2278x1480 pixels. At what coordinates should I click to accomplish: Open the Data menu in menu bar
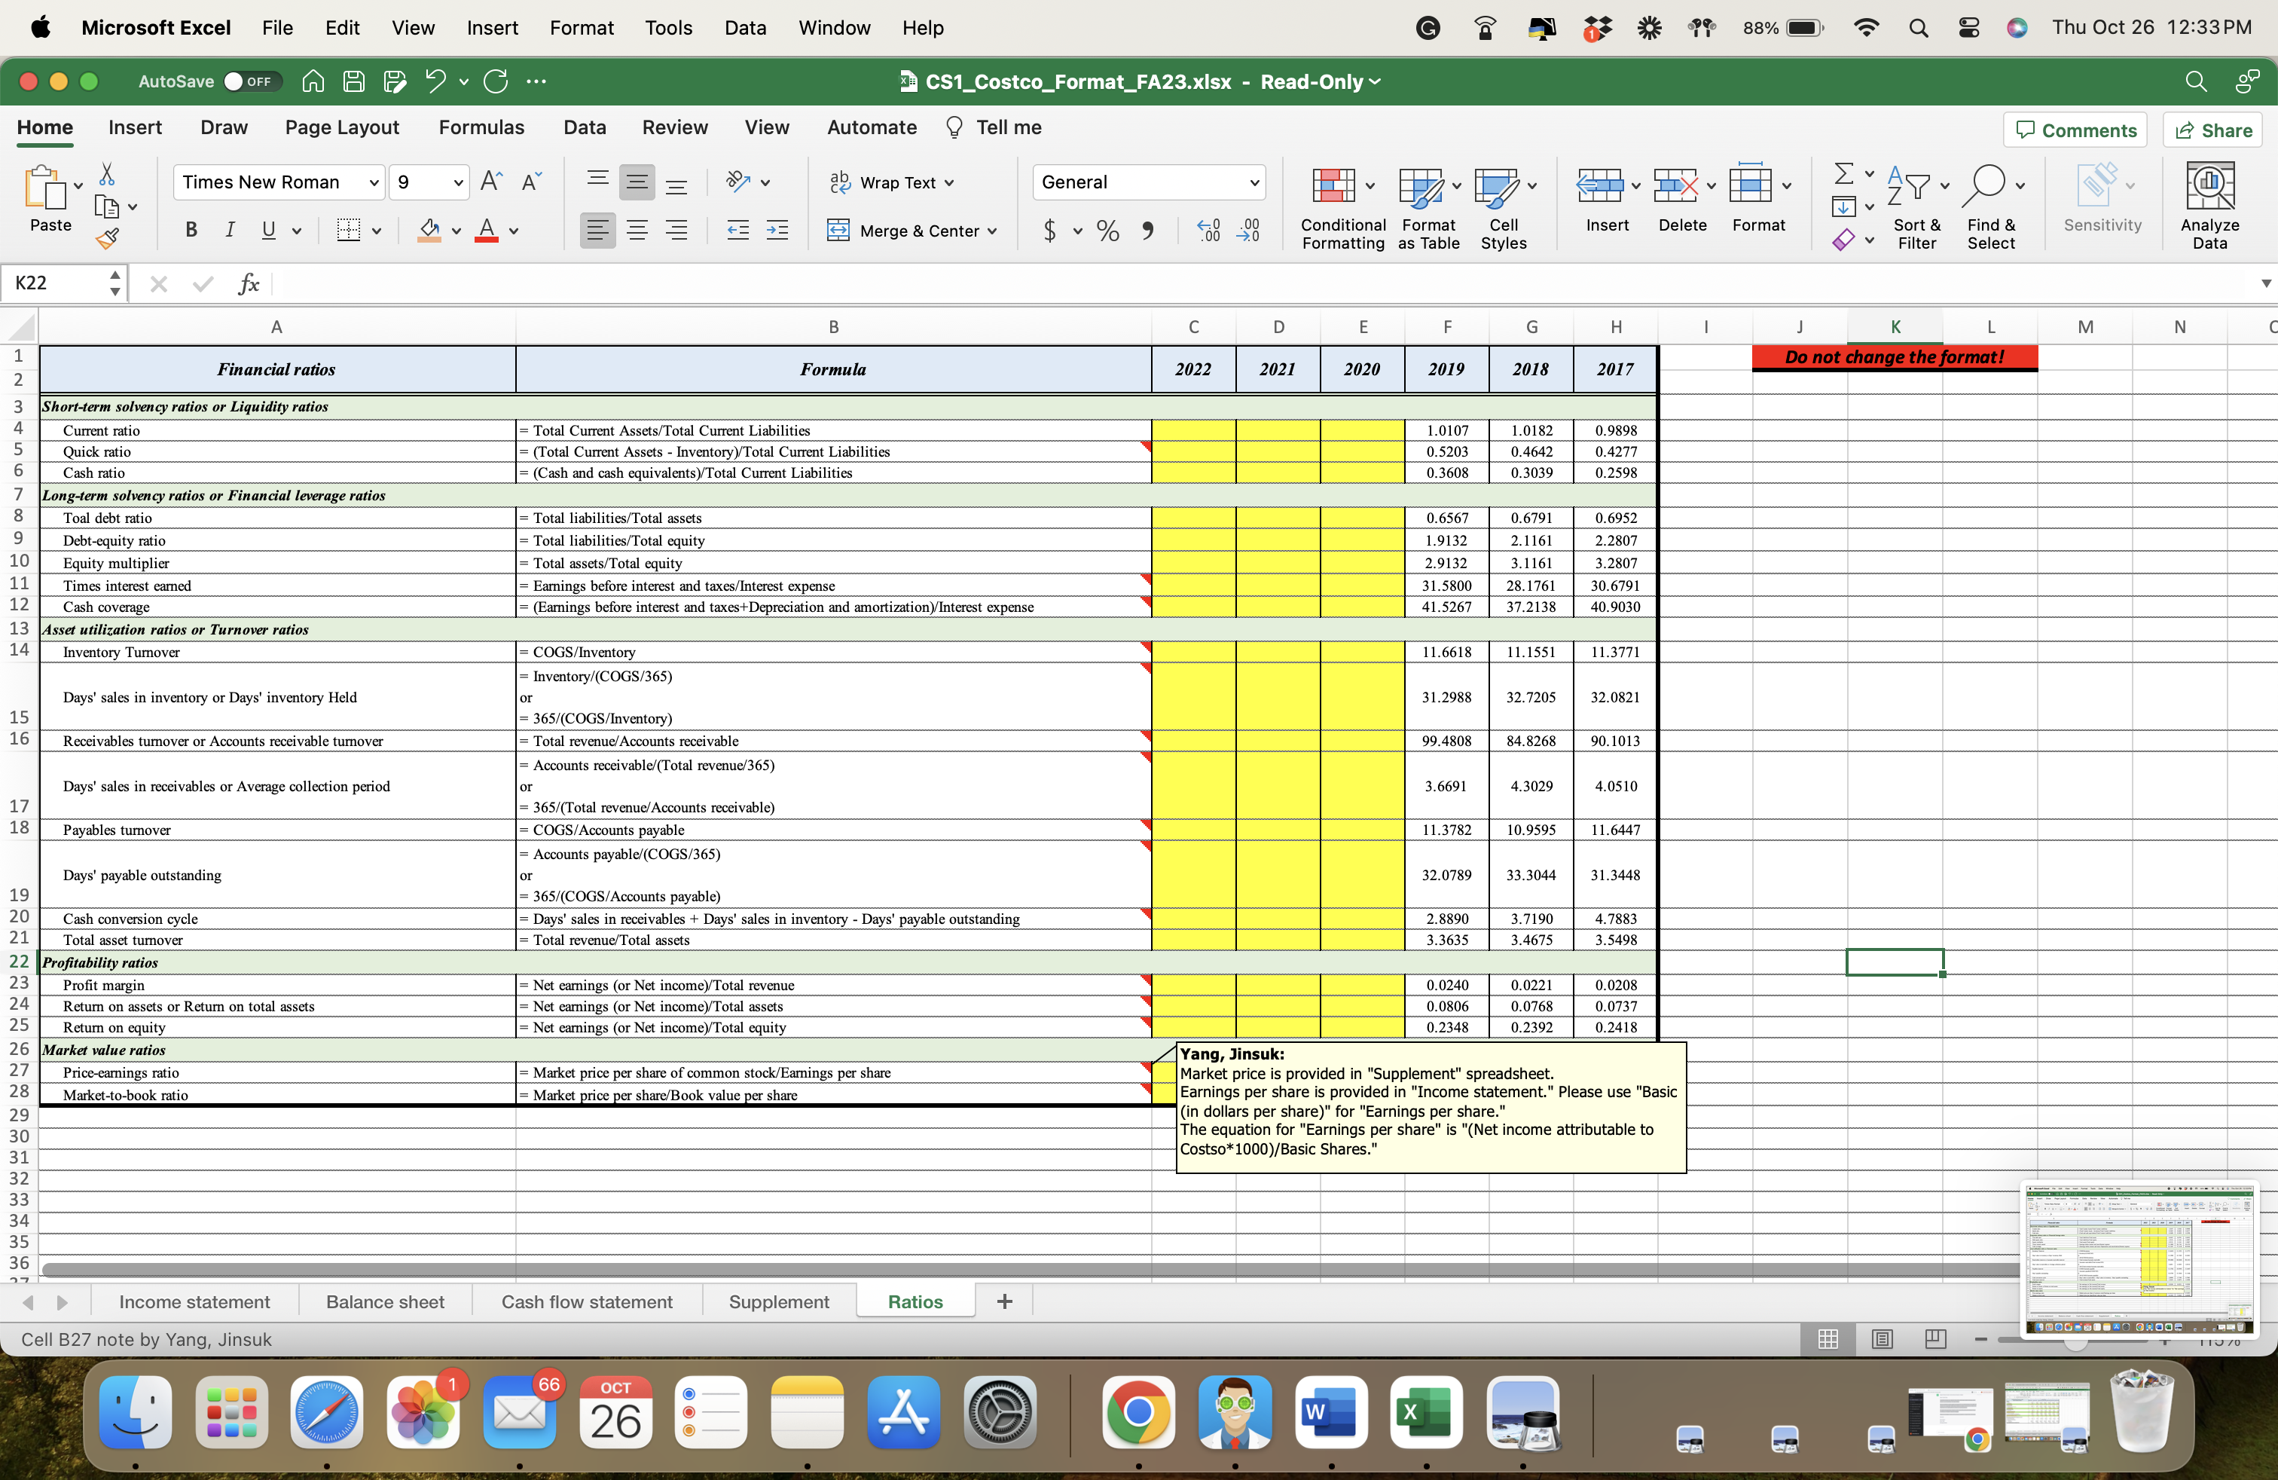point(745,28)
